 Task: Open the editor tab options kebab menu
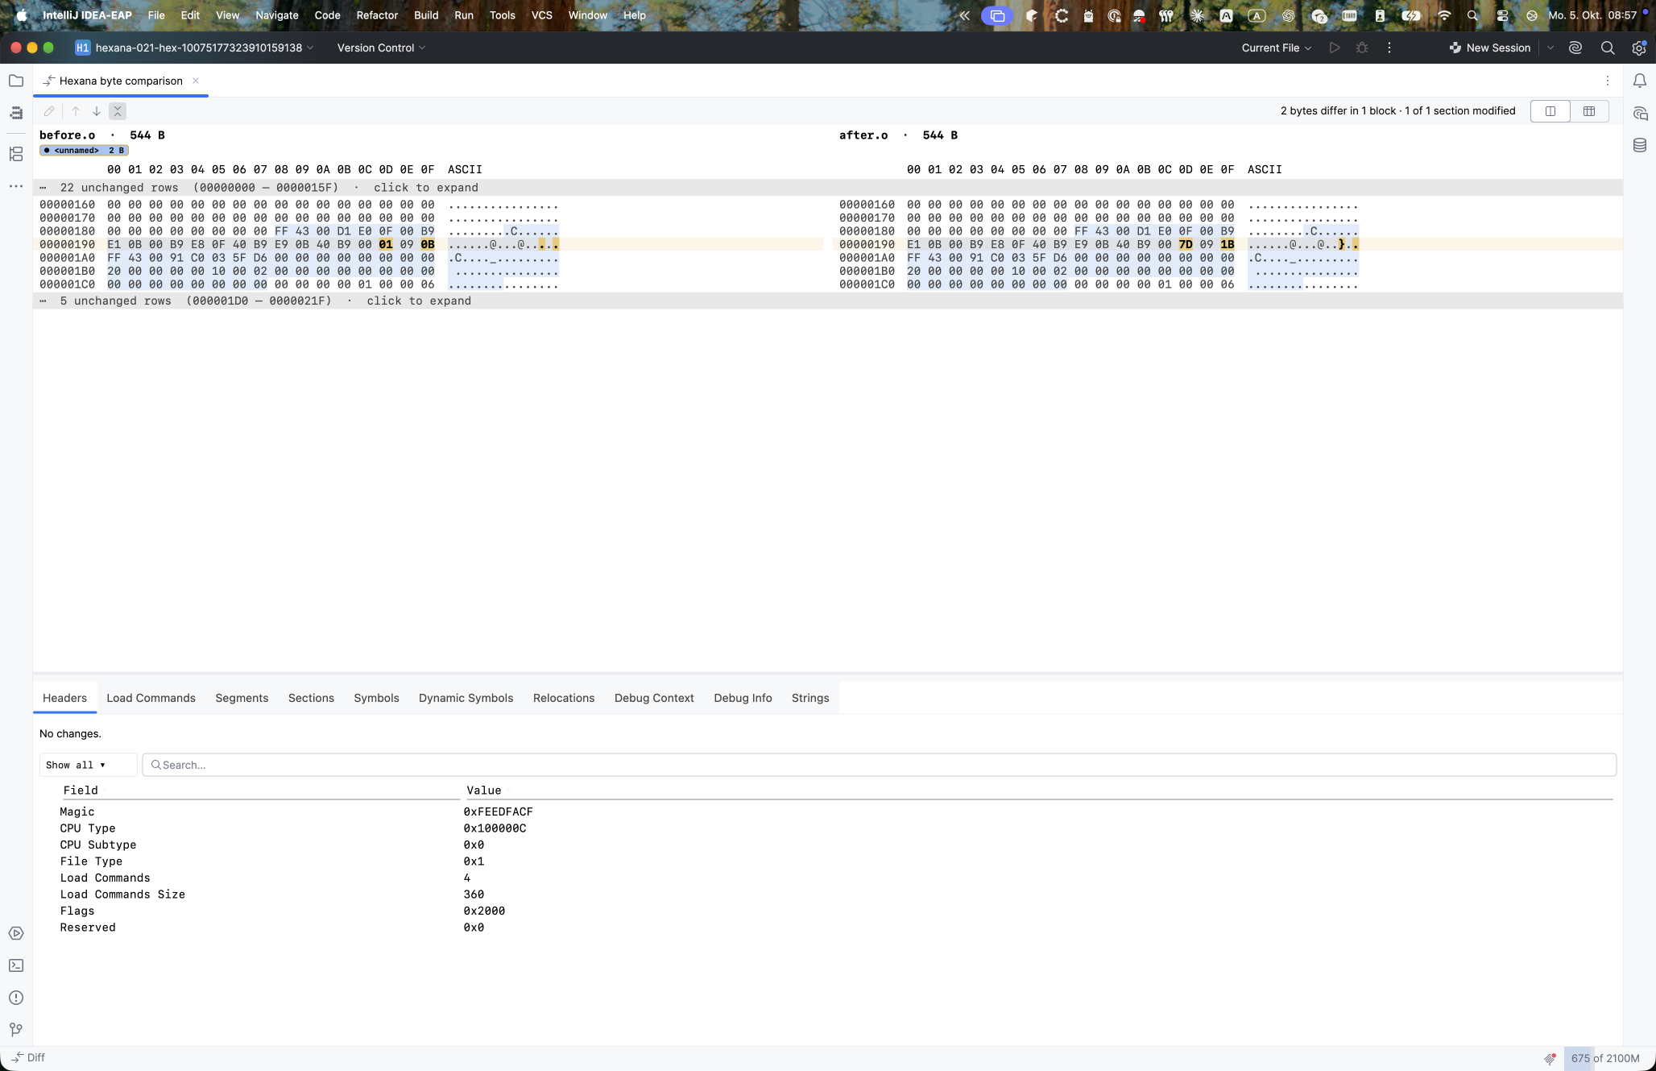tap(1608, 81)
